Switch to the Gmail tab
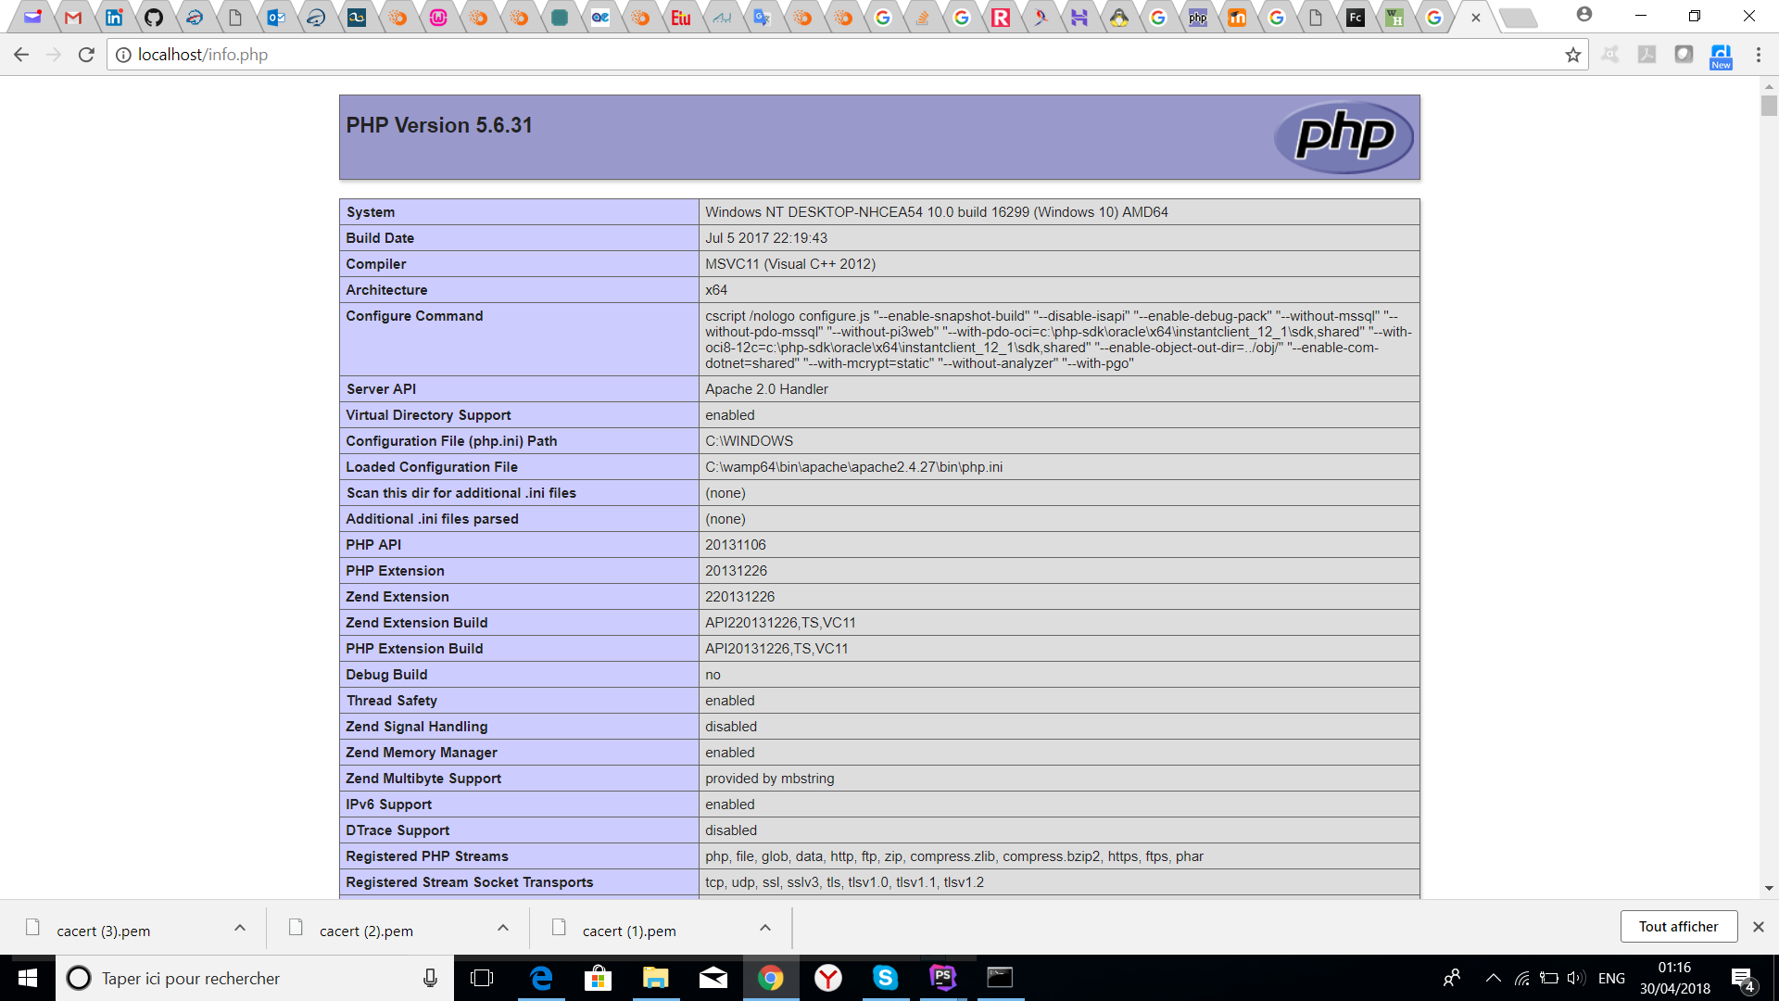The width and height of the screenshot is (1779, 1001). click(73, 17)
